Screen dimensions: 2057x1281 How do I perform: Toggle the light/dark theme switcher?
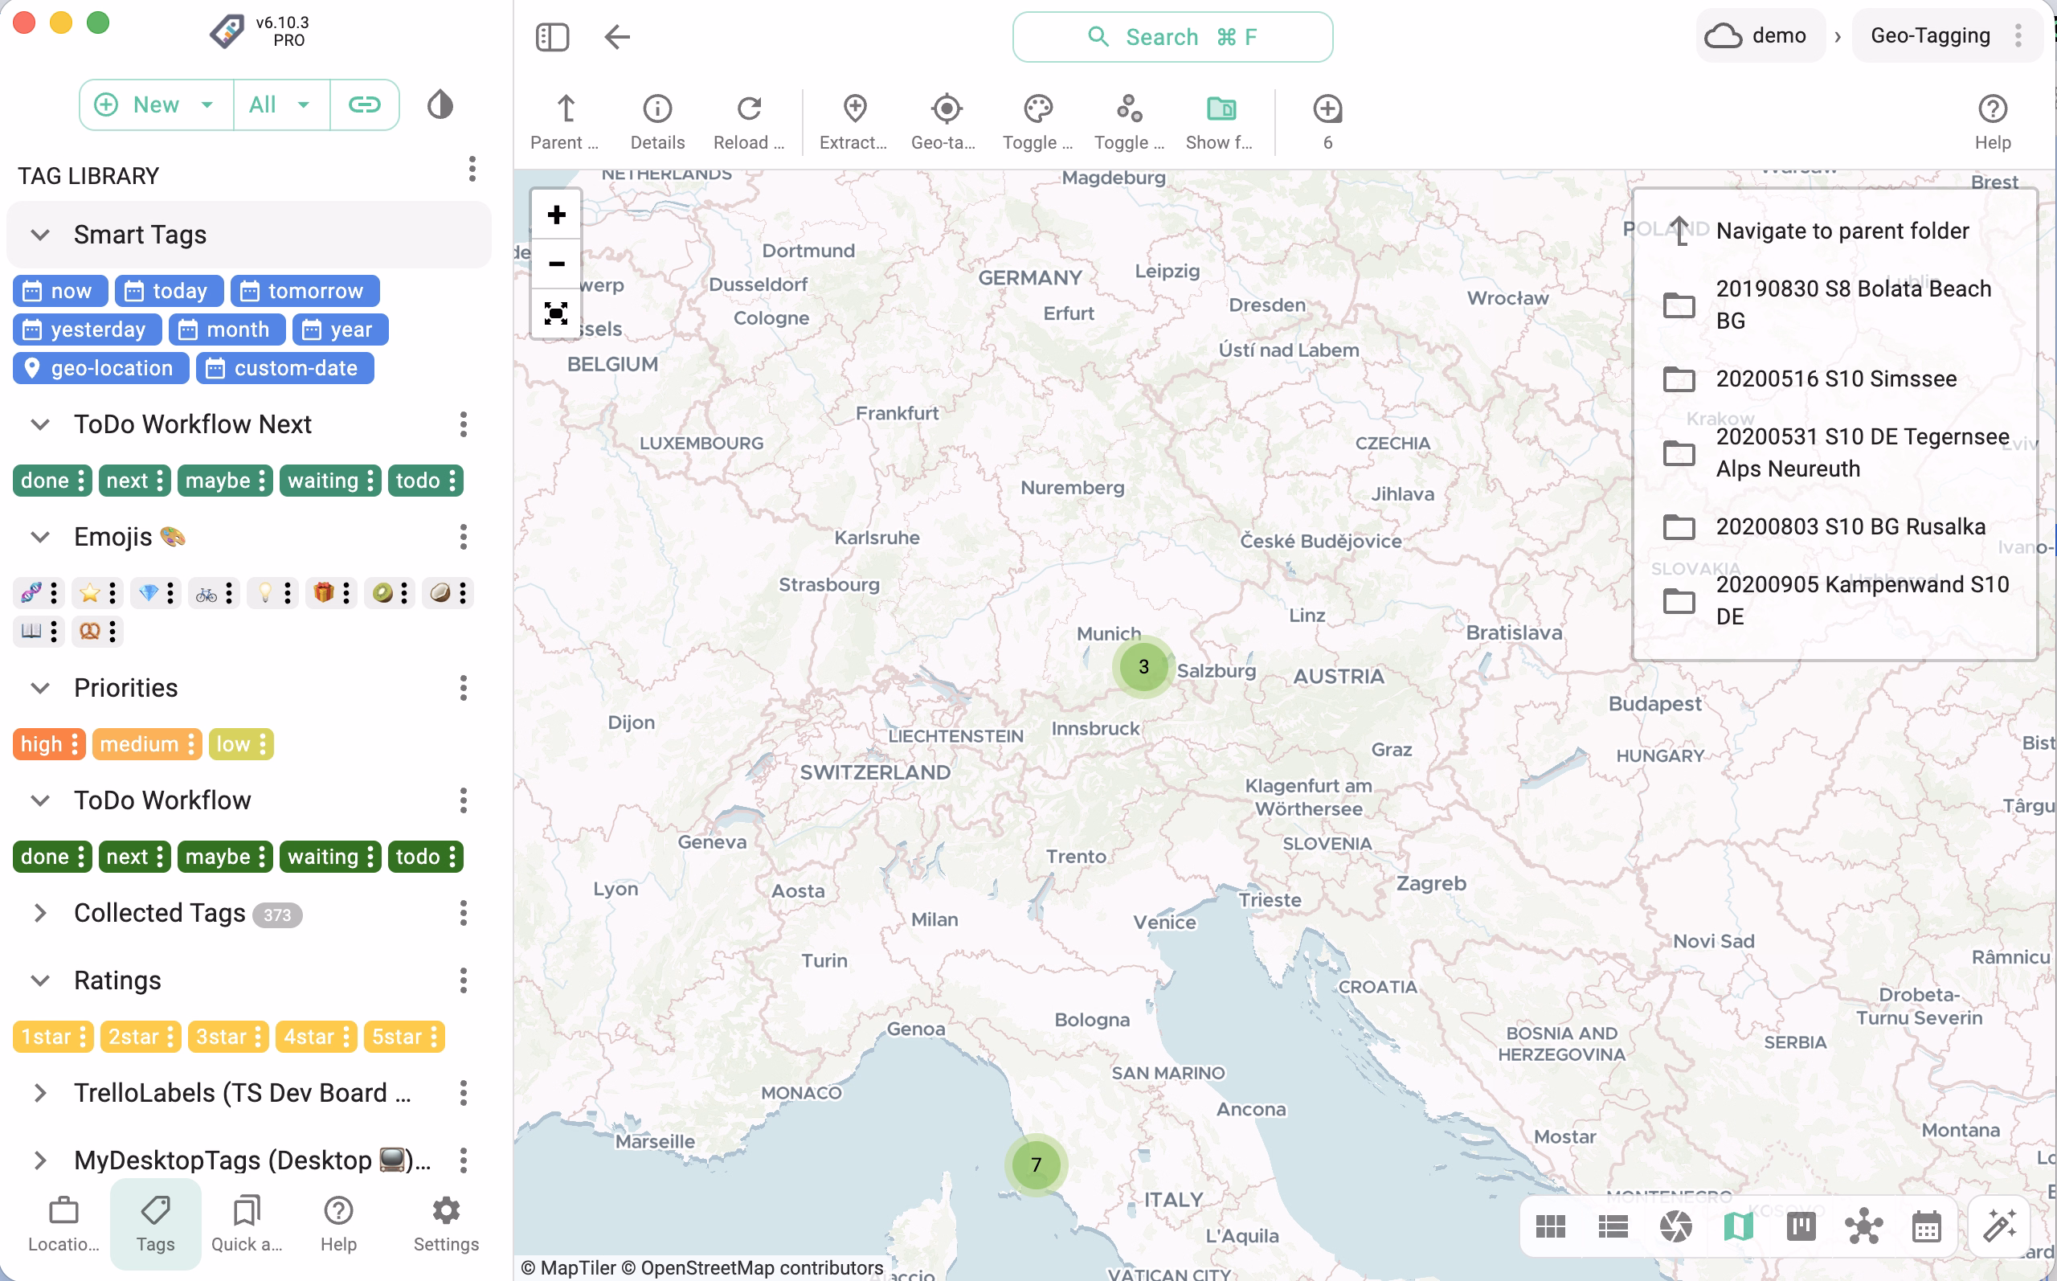[440, 104]
